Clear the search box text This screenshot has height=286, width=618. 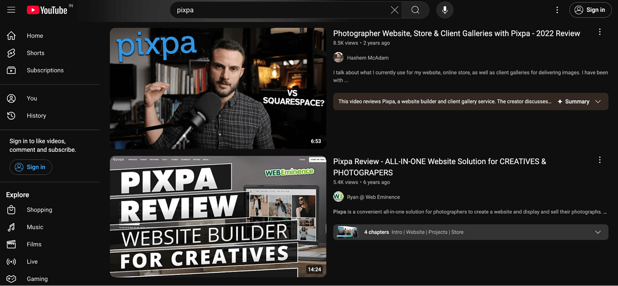[x=394, y=10]
